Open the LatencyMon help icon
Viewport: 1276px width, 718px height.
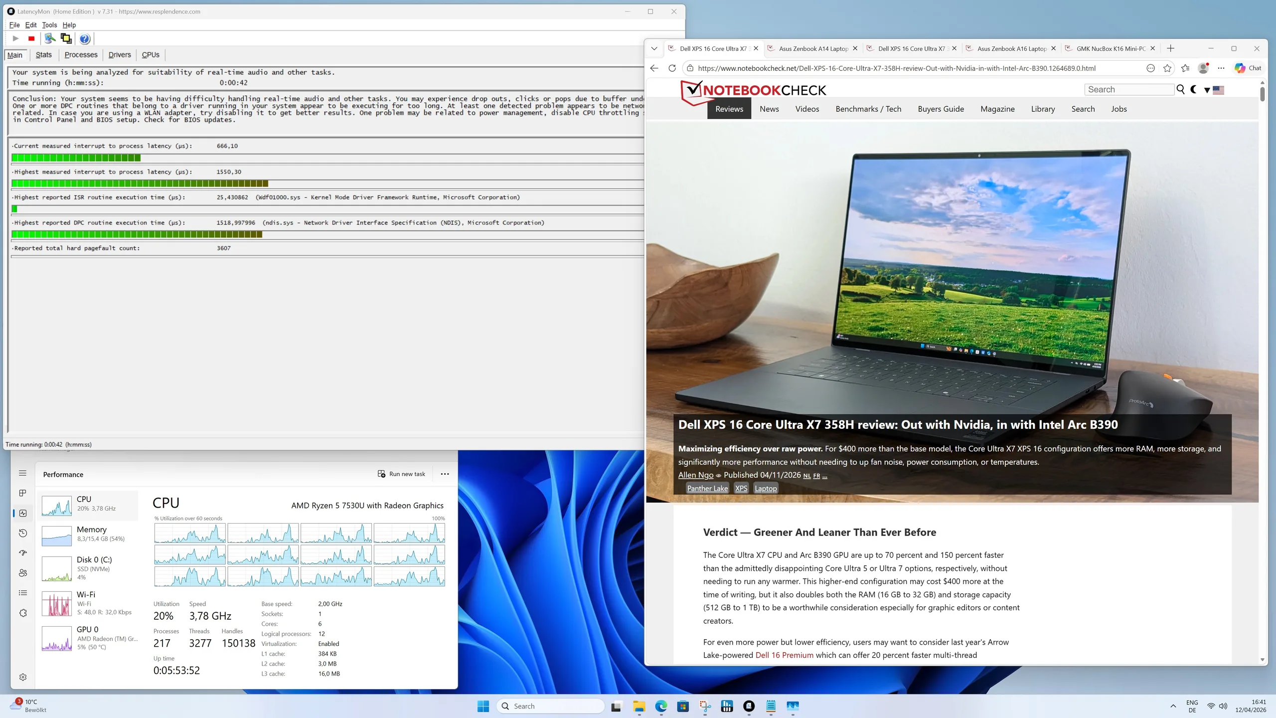coord(85,38)
